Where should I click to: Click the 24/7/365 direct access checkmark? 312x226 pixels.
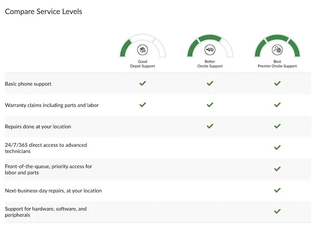tap(277, 148)
